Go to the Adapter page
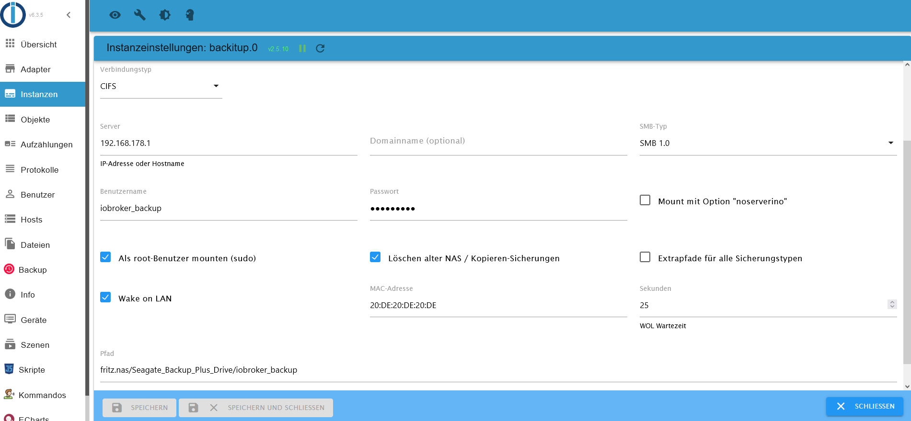Image resolution: width=911 pixels, height=421 pixels. point(43,69)
